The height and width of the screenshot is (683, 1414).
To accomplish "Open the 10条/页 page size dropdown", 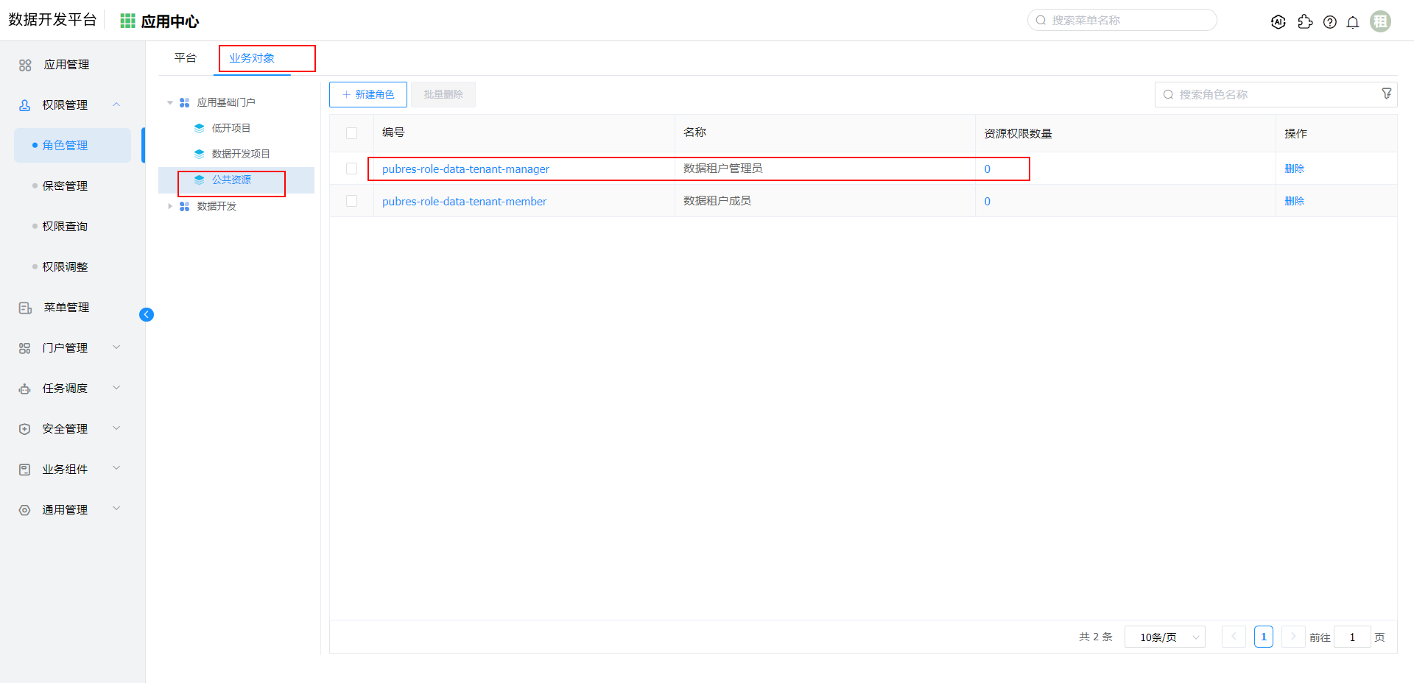I will point(1164,637).
